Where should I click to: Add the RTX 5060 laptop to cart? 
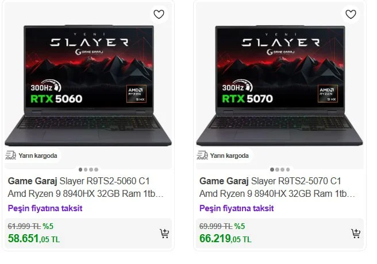coord(164,234)
